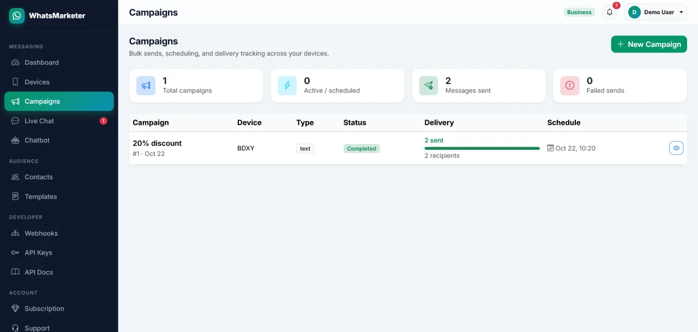Click the Schedule column header
The width and height of the screenshot is (698, 332).
[564, 123]
